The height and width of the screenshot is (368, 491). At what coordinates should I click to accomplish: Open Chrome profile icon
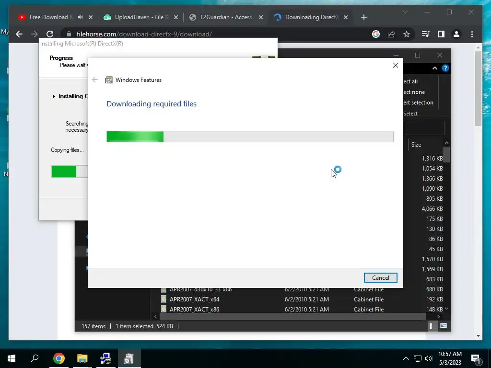(x=456, y=34)
